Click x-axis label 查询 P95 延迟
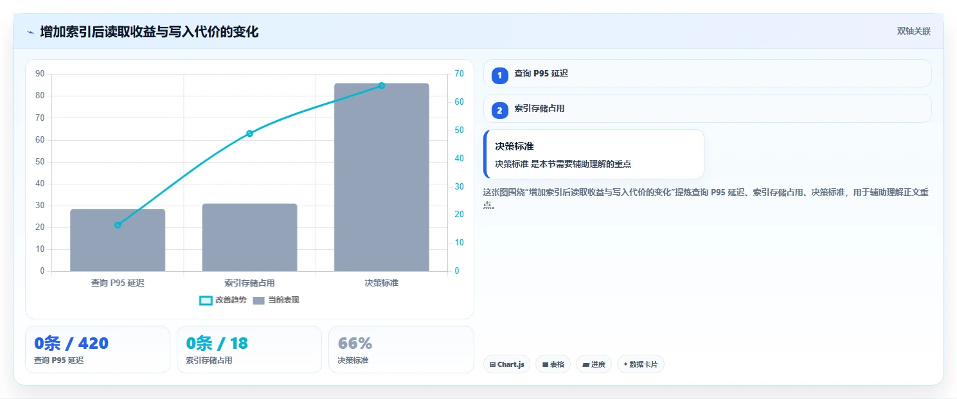This screenshot has height=399, width=957. tap(118, 283)
